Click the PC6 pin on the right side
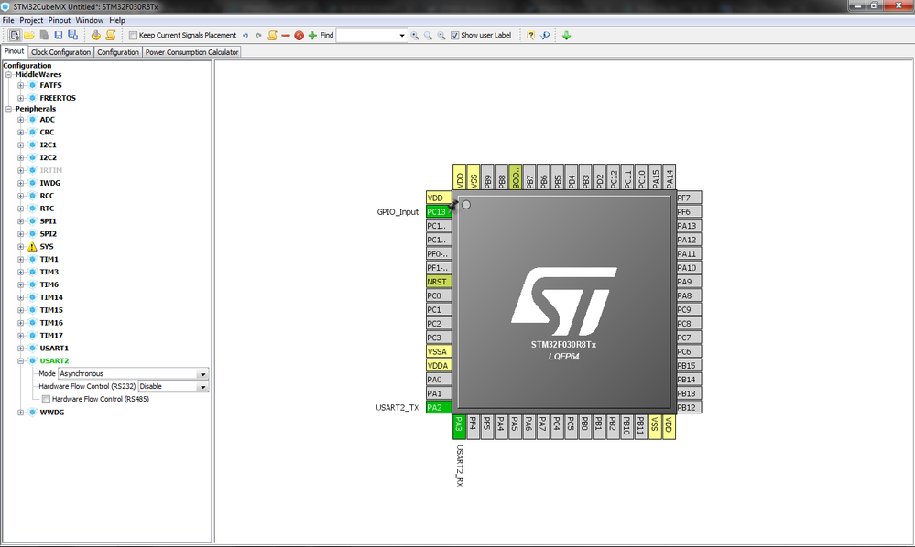 [689, 352]
